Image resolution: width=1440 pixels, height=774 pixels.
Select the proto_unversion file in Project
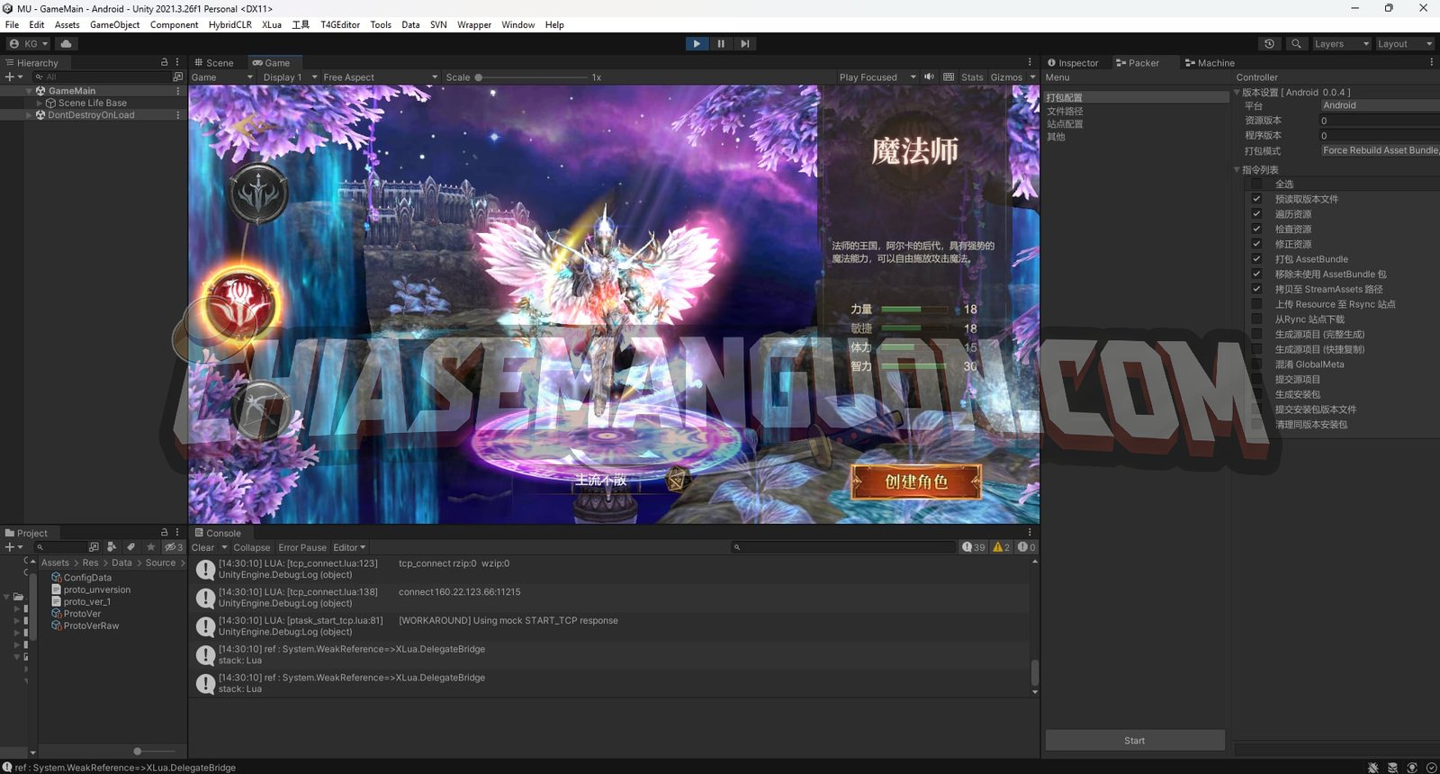(96, 589)
